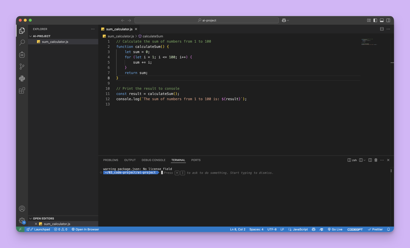Select the Run and Debug icon
410x248 pixels.
[22, 55]
